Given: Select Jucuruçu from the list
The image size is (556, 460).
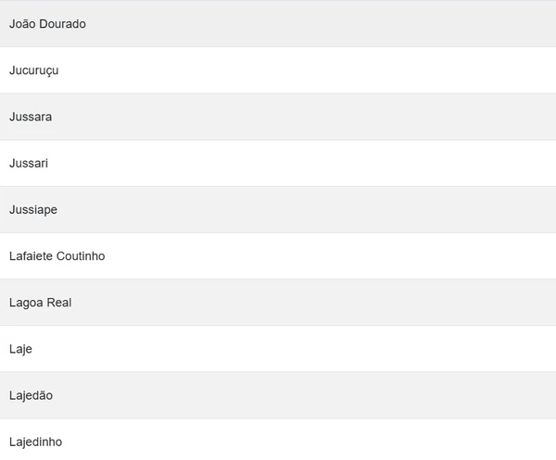Looking at the screenshot, I should tap(33, 70).
